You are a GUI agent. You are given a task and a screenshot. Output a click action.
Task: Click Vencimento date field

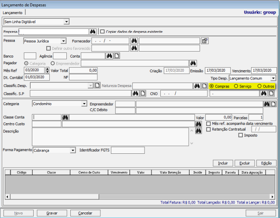pyautogui.click(x=264, y=70)
